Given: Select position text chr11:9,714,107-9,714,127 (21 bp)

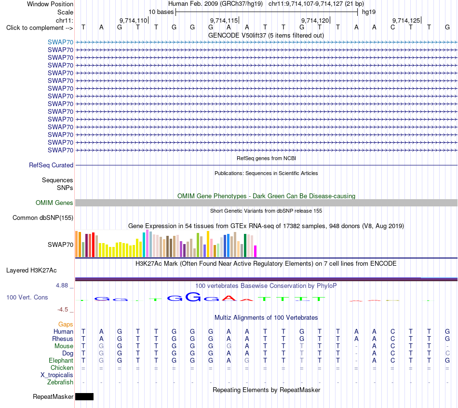Looking at the screenshot, I should click(x=316, y=4).
